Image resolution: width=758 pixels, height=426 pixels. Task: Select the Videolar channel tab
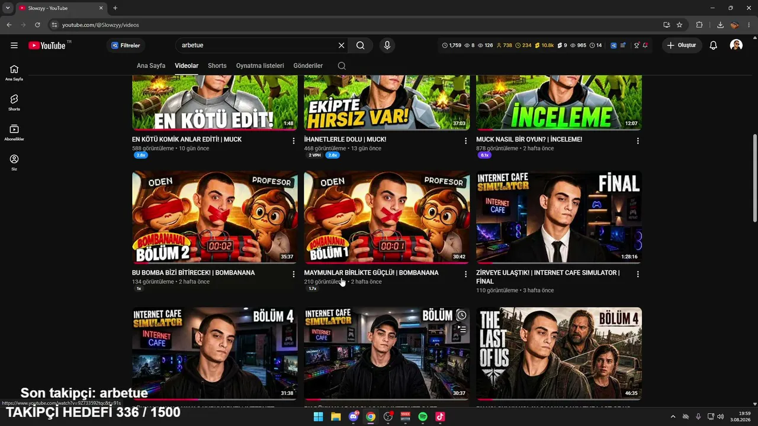[x=187, y=66]
